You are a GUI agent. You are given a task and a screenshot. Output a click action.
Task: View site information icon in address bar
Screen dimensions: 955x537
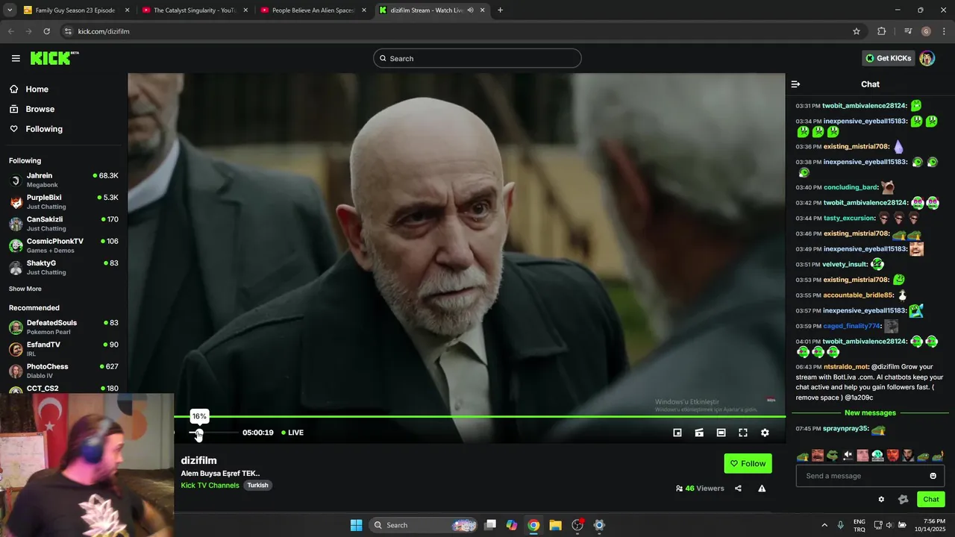pyautogui.click(x=68, y=31)
